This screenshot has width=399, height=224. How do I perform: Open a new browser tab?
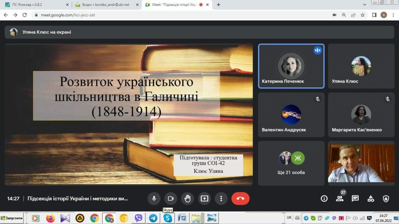pyautogui.click(x=218, y=5)
